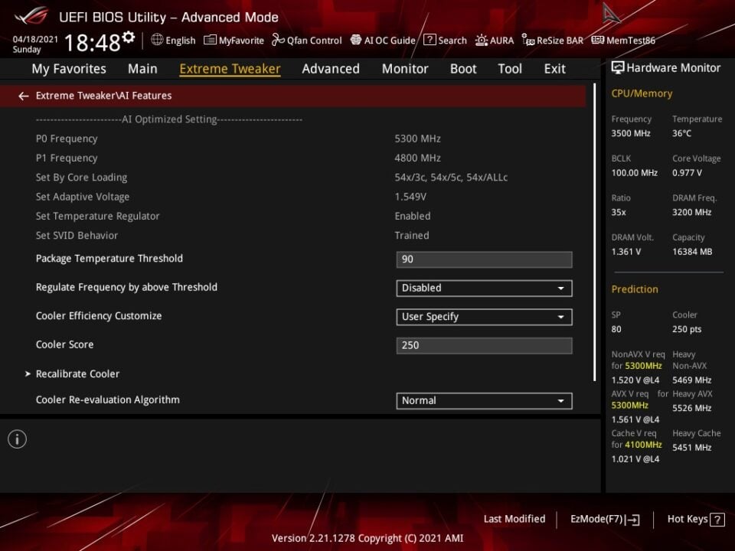Open the Regulate Frequency by above Threshold dropdown
This screenshot has width=735, height=551.
(x=484, y=289)
